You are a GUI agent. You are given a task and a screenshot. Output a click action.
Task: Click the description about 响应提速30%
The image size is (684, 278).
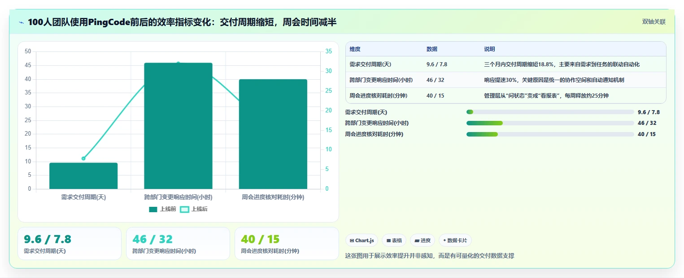554,80
